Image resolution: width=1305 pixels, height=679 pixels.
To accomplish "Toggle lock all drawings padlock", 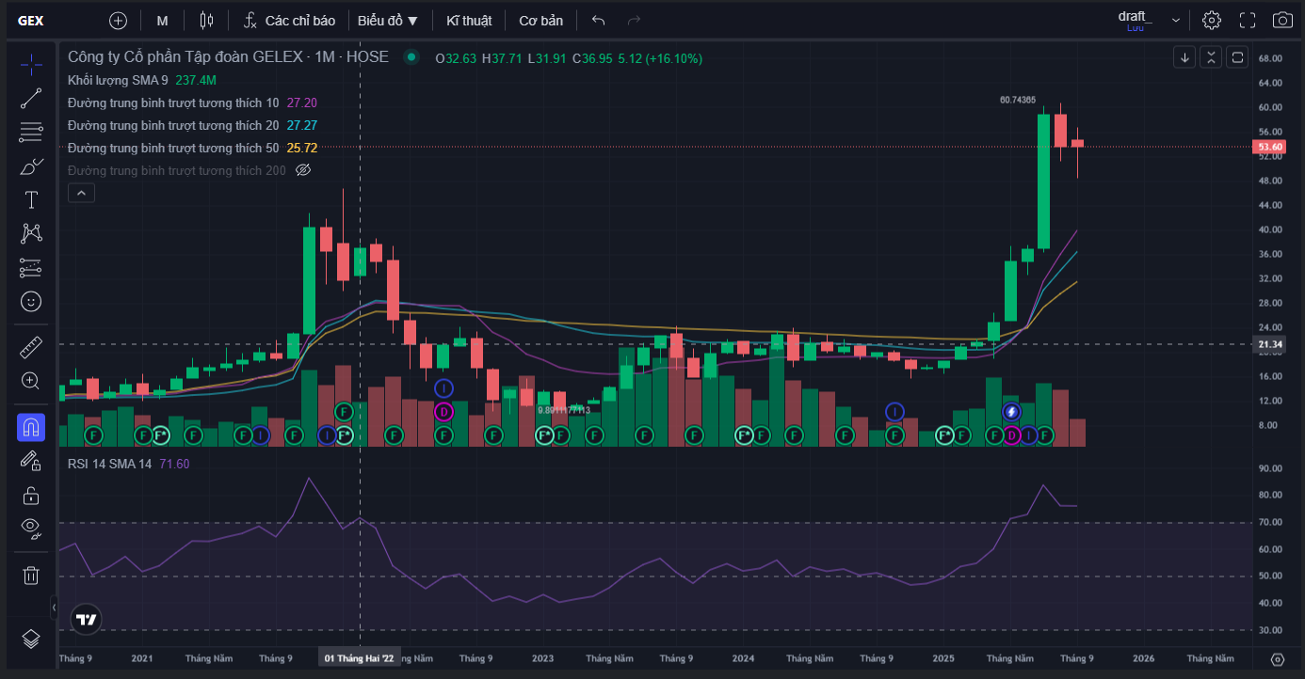I will click(31, 495).
